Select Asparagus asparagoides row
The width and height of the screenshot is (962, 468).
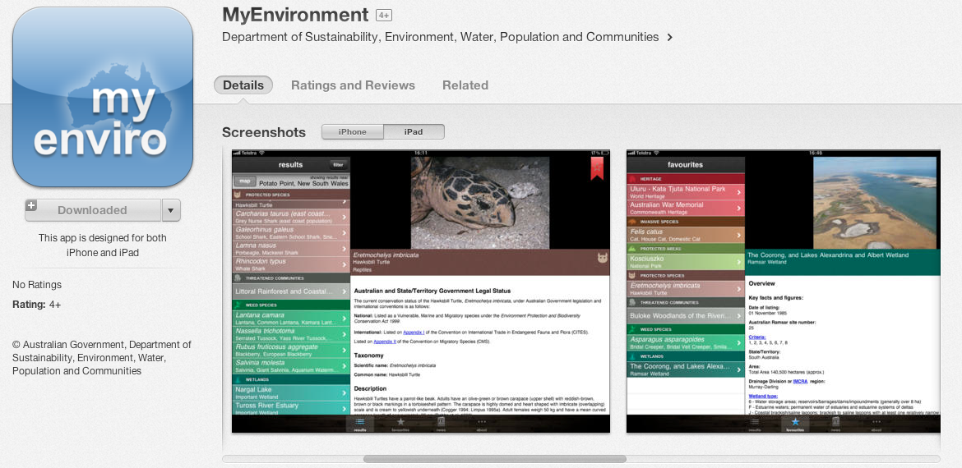pos(685,342)
